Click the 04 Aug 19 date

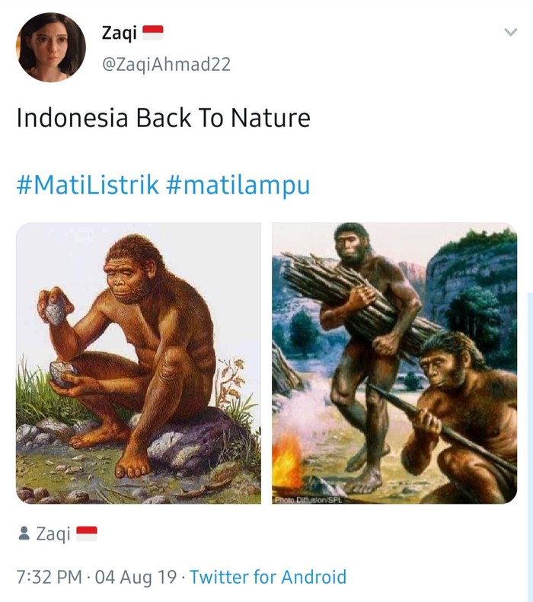(136, 577)
